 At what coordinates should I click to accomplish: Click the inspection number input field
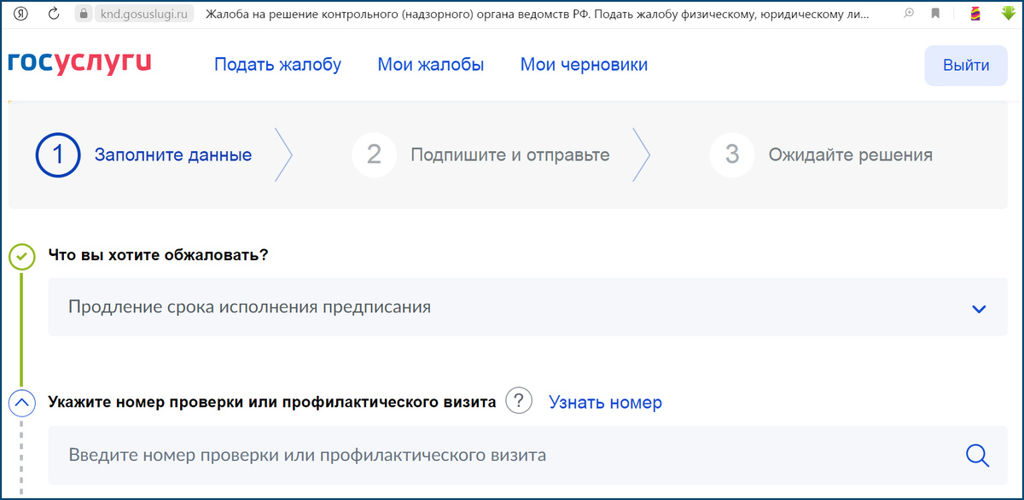pyautogui.click(x=427, y=455)
